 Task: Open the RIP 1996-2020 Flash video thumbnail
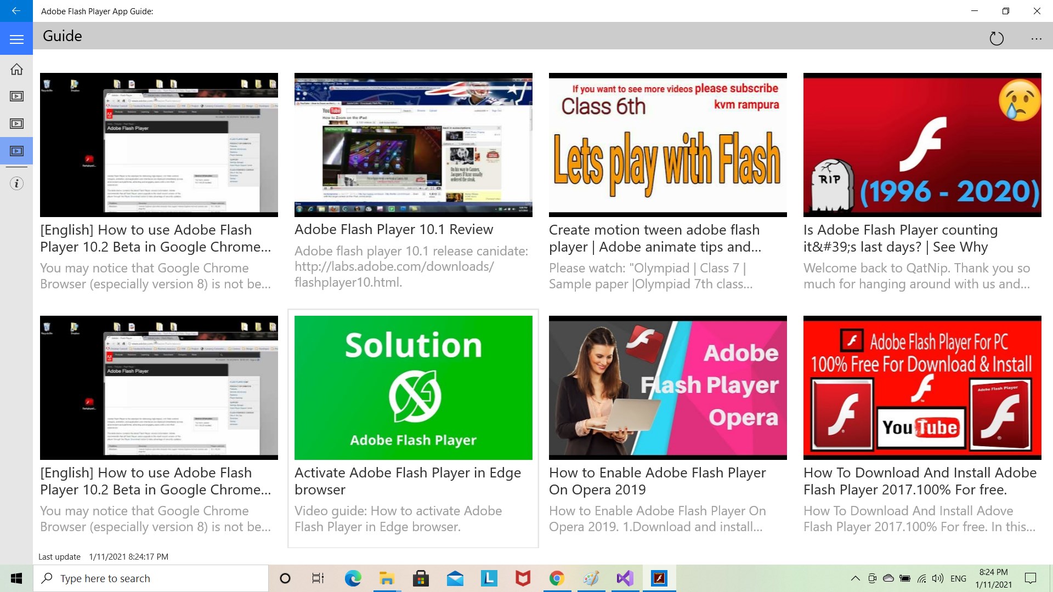(x=922, y=145)
